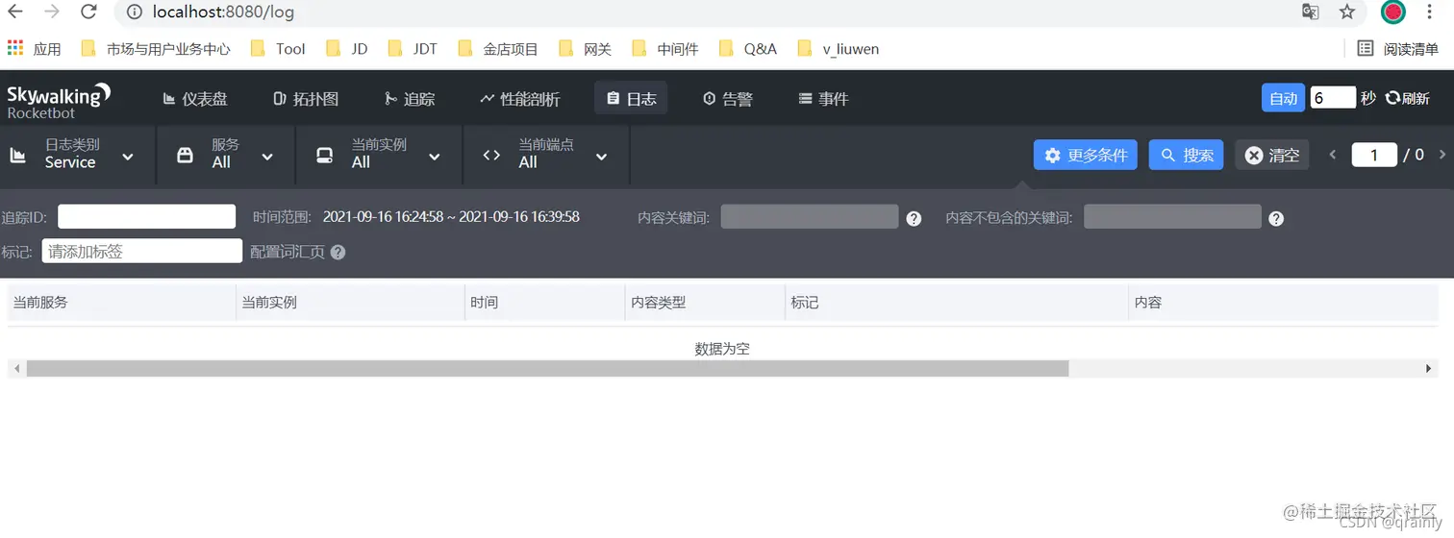Open the 中间件 bookmark folder
1454x538 pixels.
(665, 49)
